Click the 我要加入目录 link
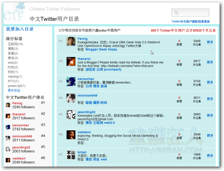Viewport: 224px width, 171px height. [20, 29]
